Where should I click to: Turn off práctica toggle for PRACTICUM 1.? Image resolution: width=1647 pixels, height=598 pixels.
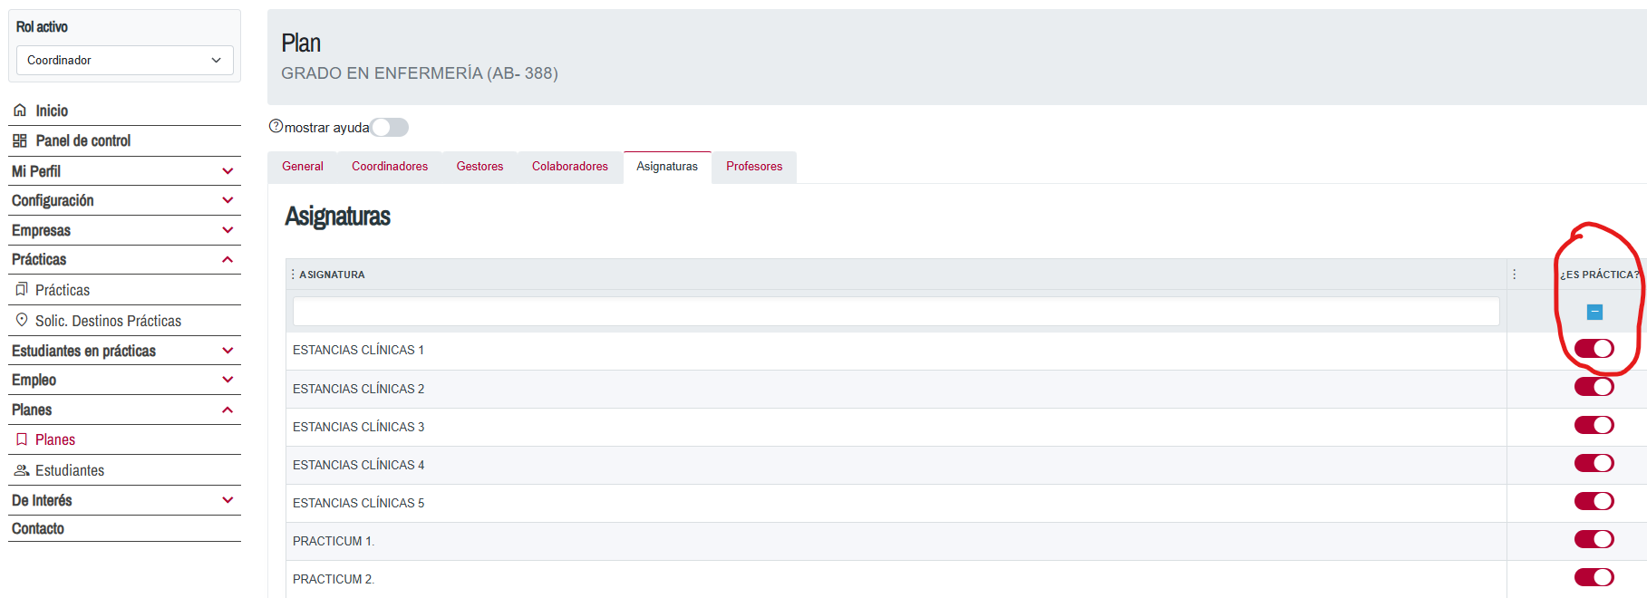tap(1594, 539)
